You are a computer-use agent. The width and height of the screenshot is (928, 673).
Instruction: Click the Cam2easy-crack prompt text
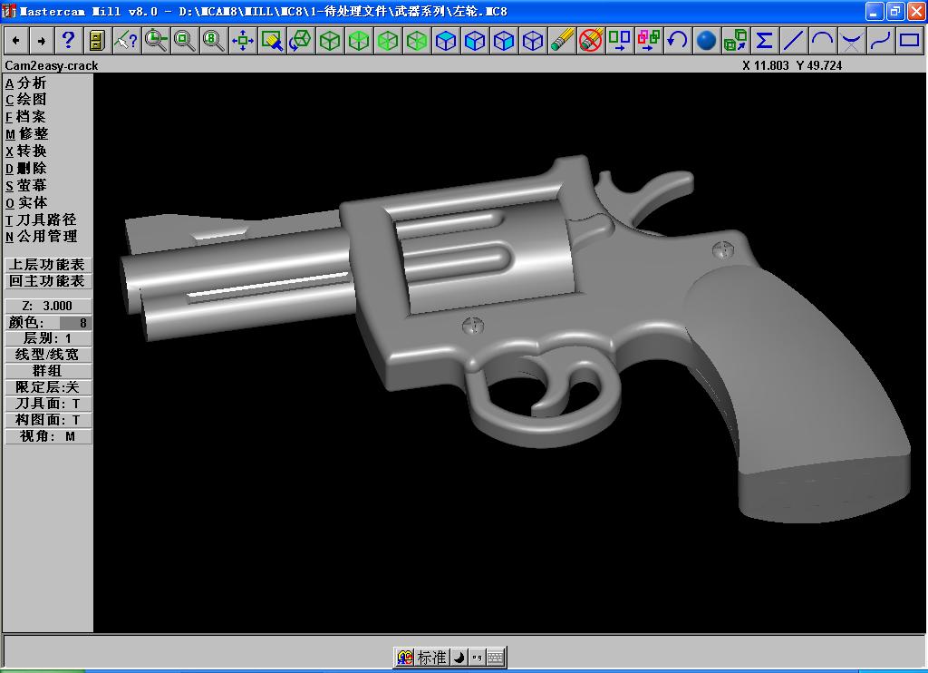[x=52, y=66]
